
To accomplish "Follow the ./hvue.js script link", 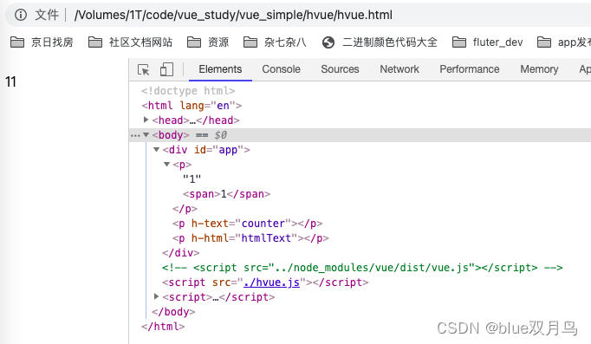I will point(271,282).
